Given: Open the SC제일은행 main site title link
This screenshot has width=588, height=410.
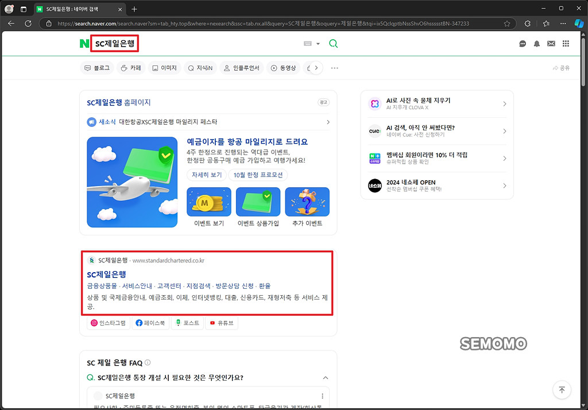Looking at the screenshot, I should tap(106, 274).
